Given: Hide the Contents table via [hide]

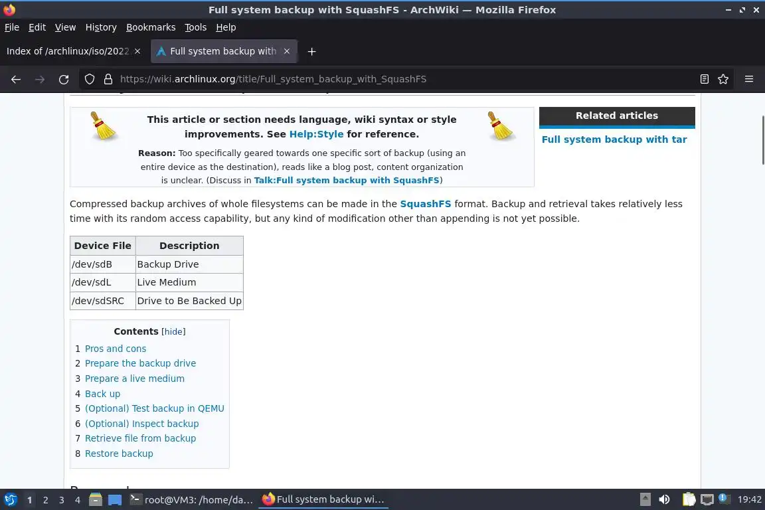Looking at the screenshot, I should click(173, 332).
